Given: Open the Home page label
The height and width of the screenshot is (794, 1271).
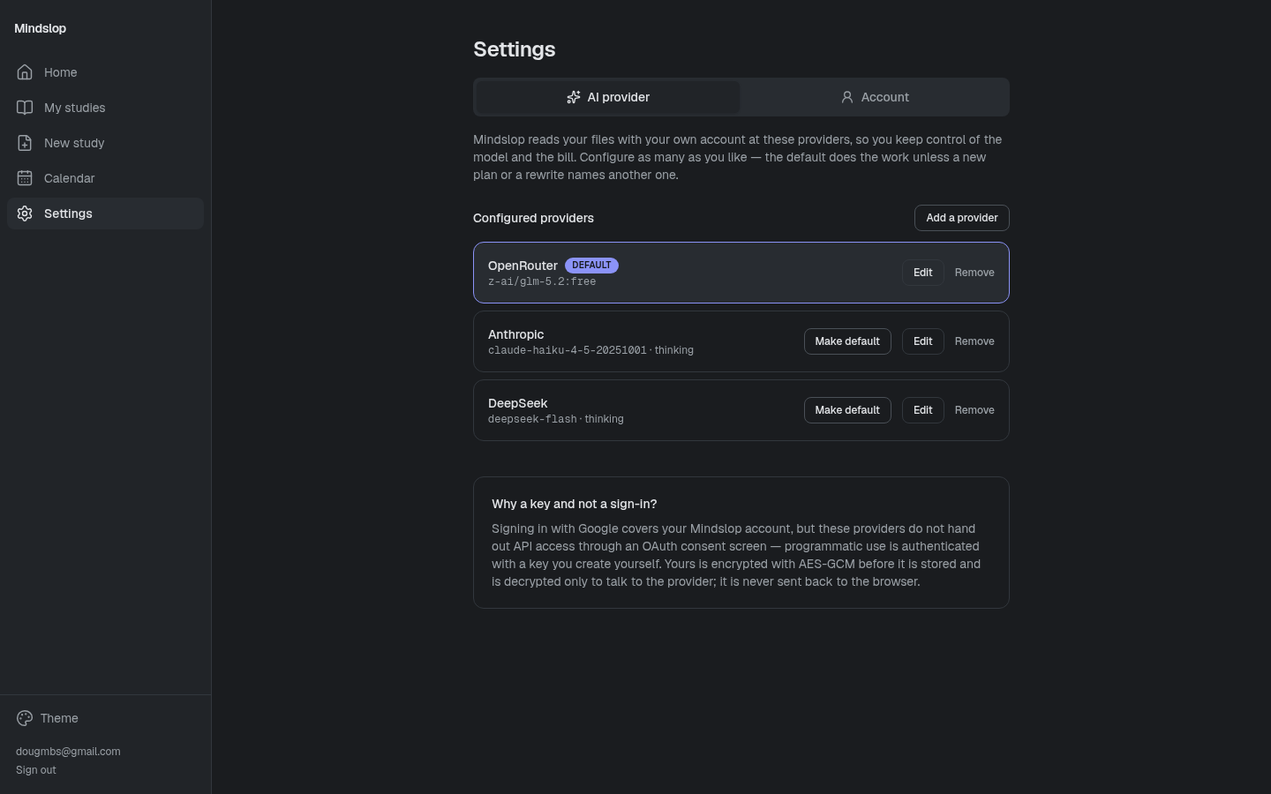Looking at the screenshot, I should 60,72.
